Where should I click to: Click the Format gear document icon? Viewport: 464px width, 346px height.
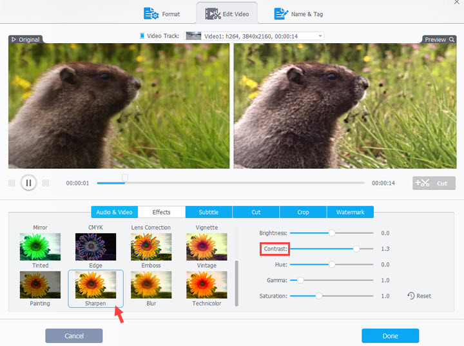point(151,14)
